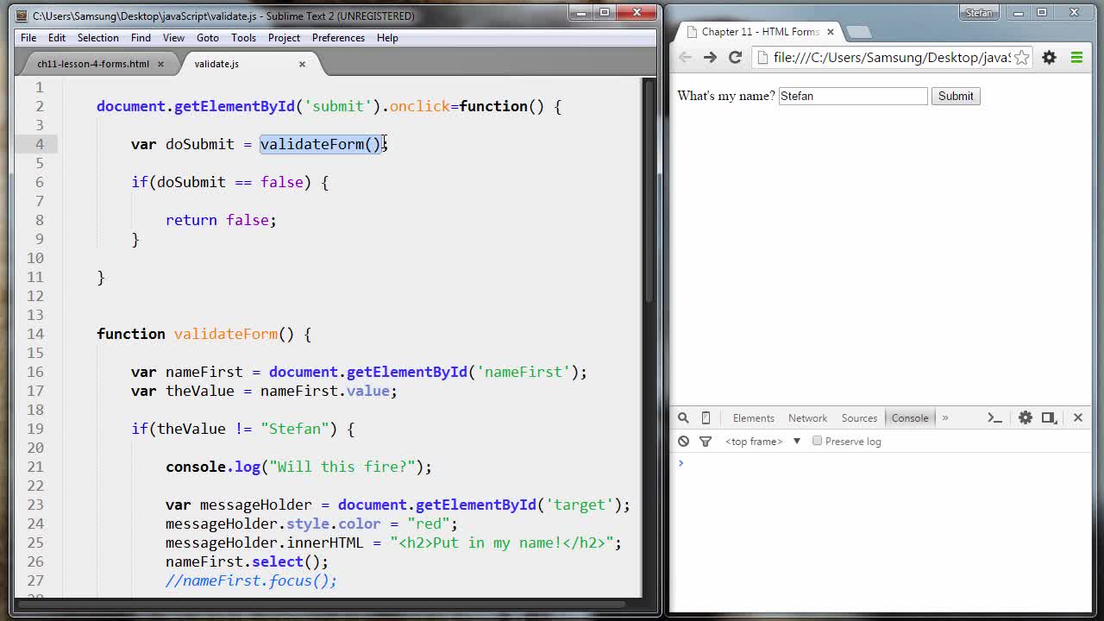Open the View menu

click(x=173, y=38)
